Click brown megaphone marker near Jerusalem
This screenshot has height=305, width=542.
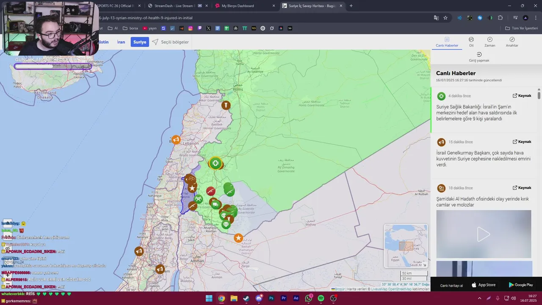click(x=160, y=269)
